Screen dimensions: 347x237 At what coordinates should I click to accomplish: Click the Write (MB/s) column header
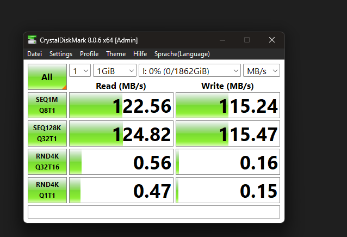(227, 86)
